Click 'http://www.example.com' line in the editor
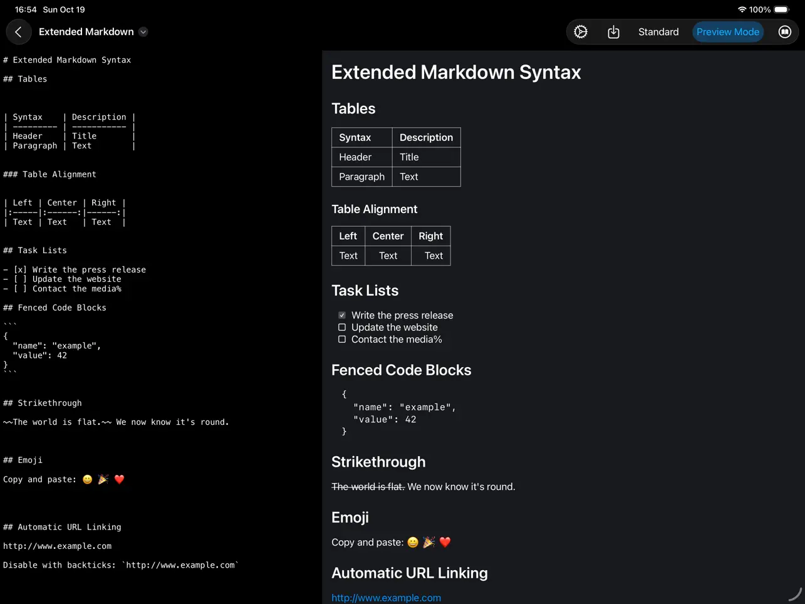 (57, 546)
